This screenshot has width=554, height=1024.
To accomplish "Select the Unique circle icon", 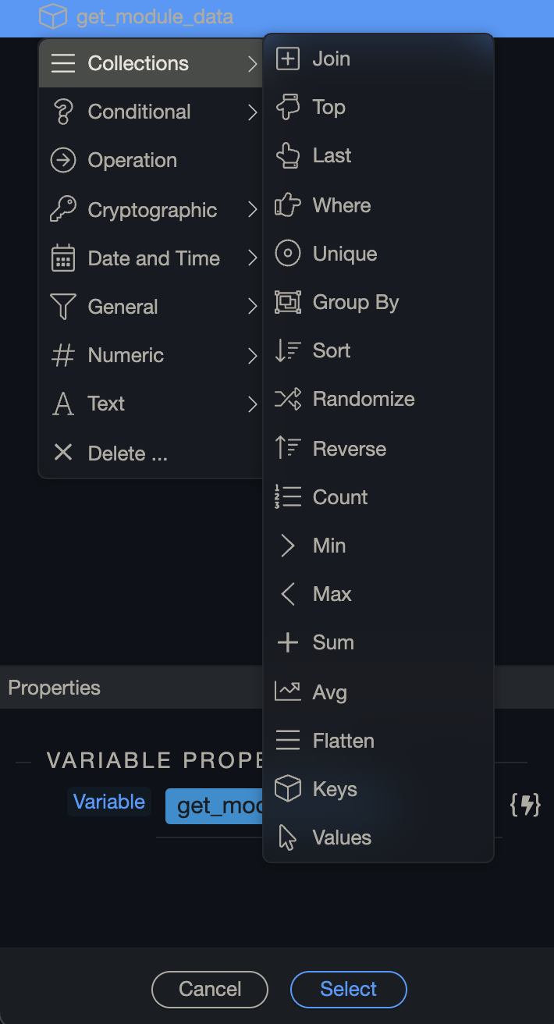I will [288, 254].
